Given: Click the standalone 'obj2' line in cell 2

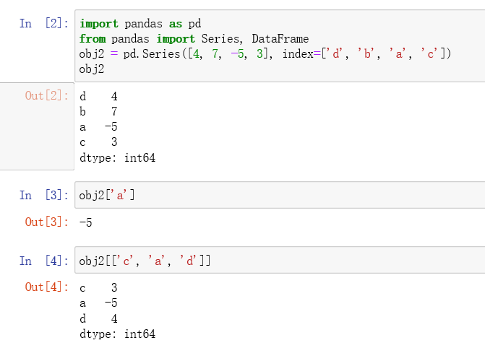Looking at the screenshot, I should [92, 69].
